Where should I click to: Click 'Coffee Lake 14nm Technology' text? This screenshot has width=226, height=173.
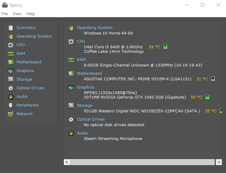coord(114,52)
